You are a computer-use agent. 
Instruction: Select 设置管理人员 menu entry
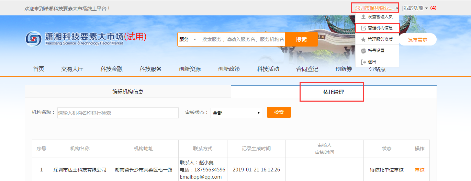pyautogui.click(x=377, y=17)
